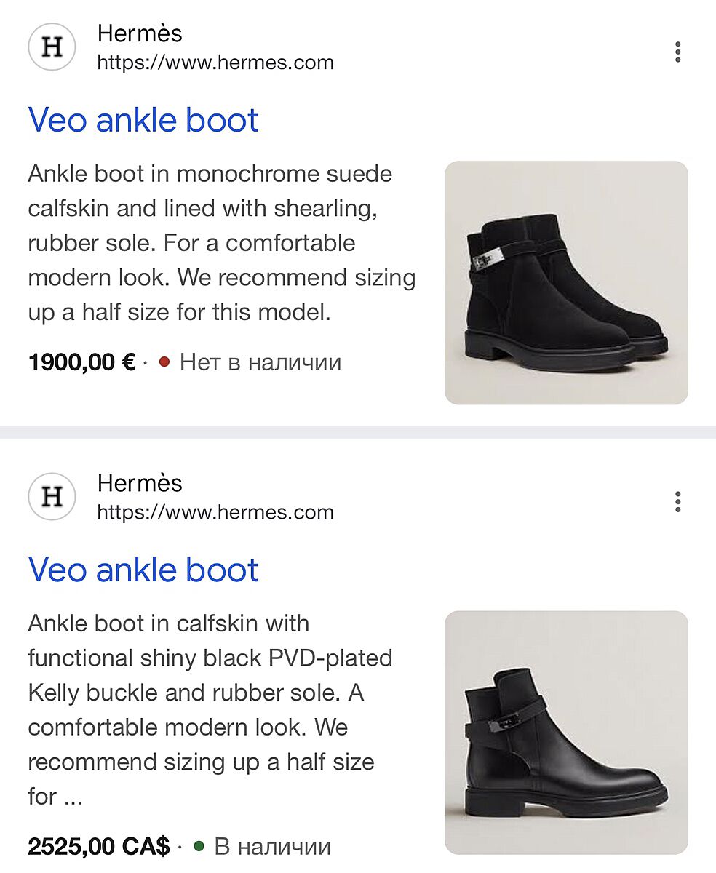Click the hermes.com URL above the Kelly buckle listing
716x873 pixels.
click(x=215, y=512)
